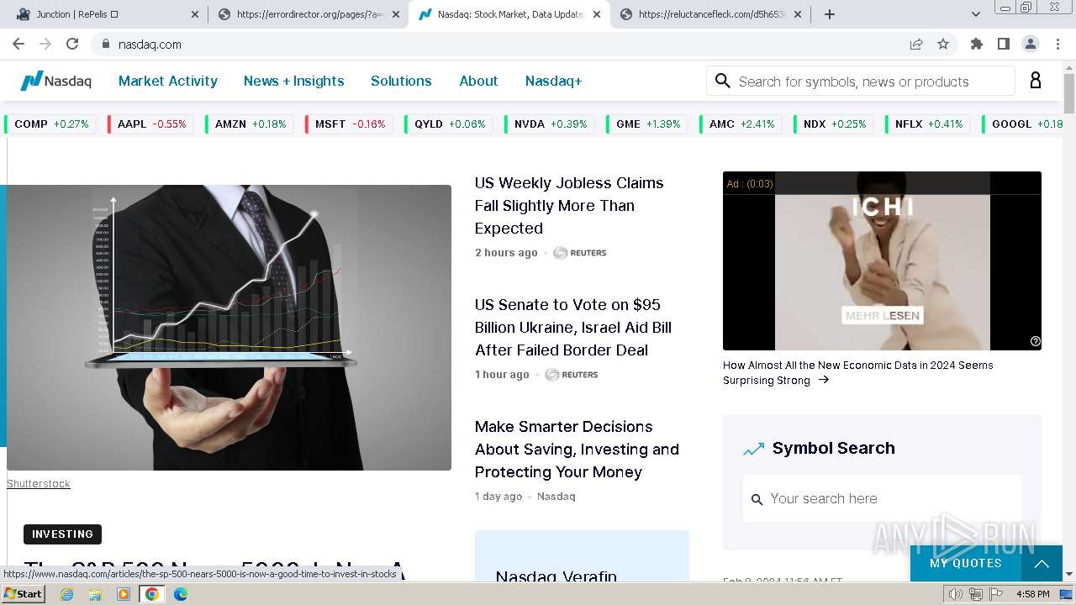The width and height of the screenshot is (1076, 605).
Task: Click the Symbol Search input field
Action: (882, 498)
